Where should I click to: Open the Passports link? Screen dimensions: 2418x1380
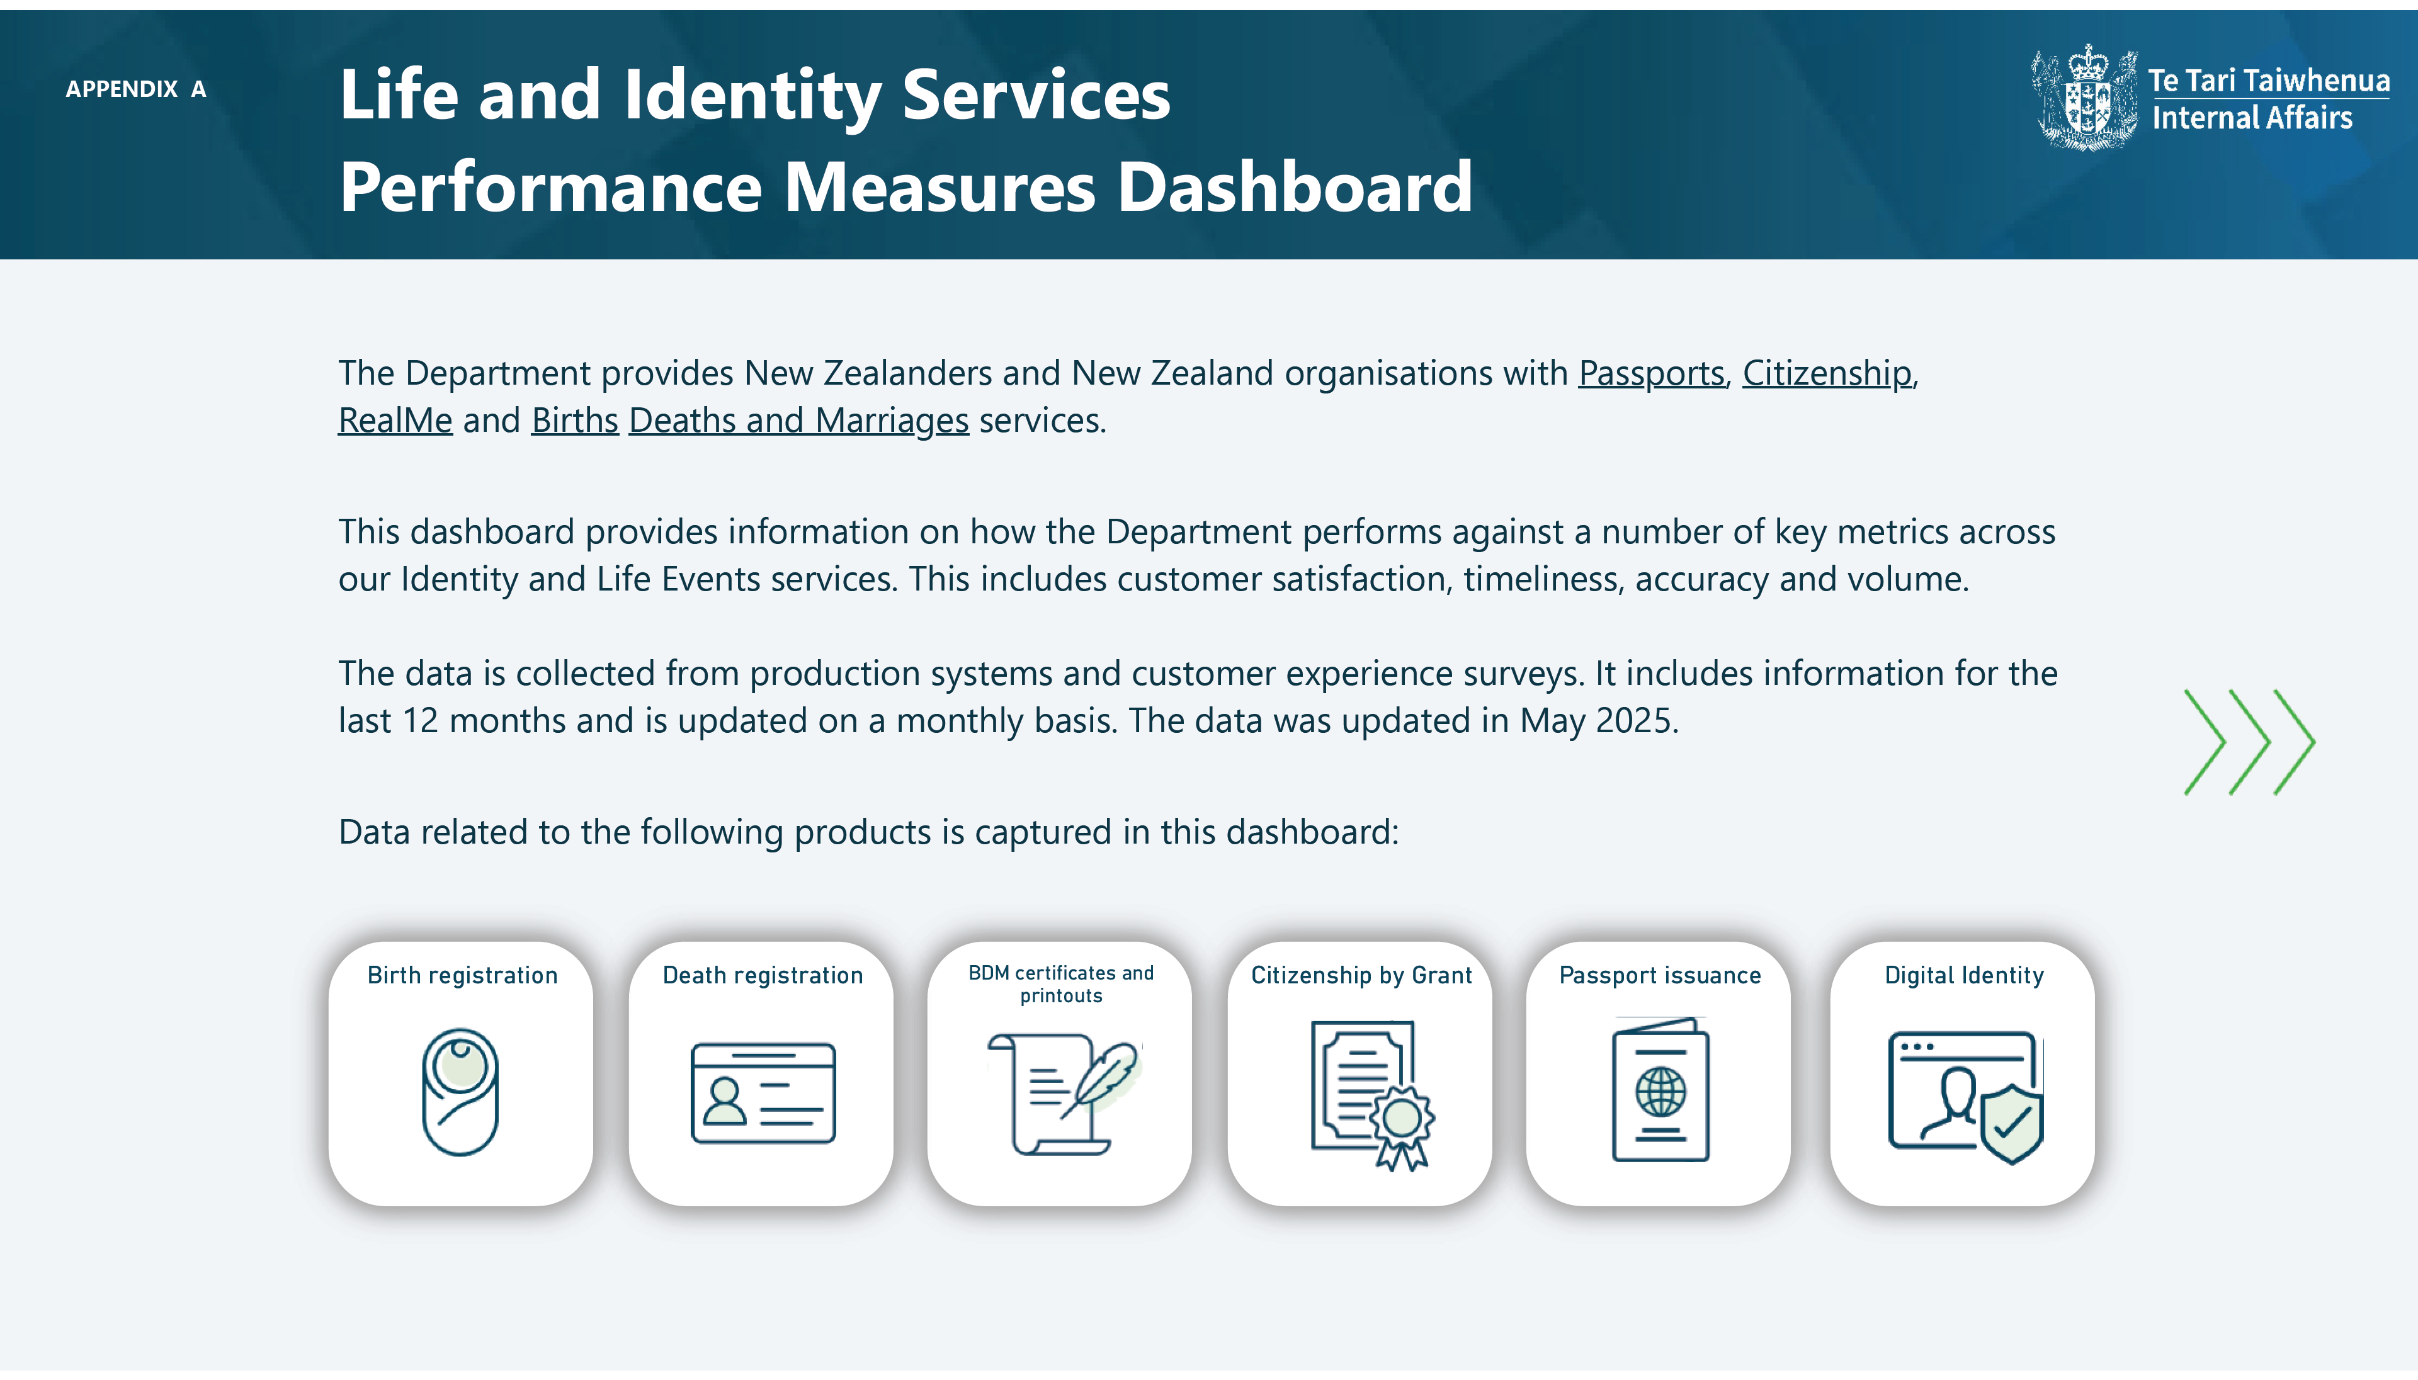[1651, 373]
